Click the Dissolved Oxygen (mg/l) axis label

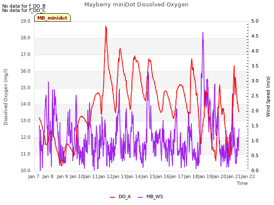pos(6,97)
